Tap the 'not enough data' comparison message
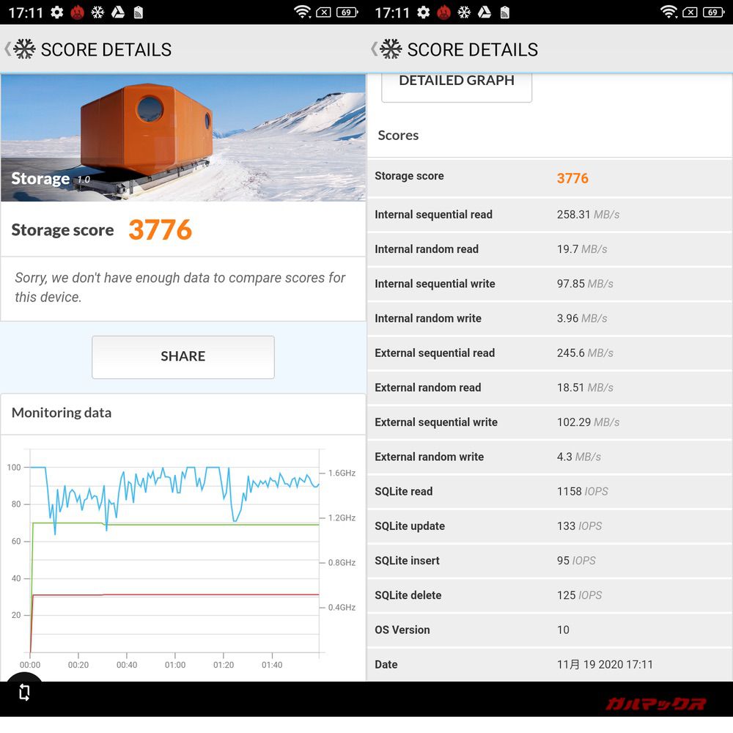The image size is (733, 733). coord(180,287)
